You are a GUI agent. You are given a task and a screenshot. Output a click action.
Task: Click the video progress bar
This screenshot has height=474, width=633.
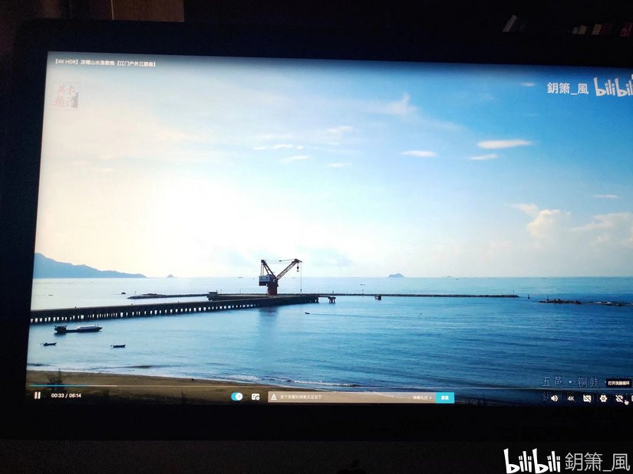[x=307, y=386]
